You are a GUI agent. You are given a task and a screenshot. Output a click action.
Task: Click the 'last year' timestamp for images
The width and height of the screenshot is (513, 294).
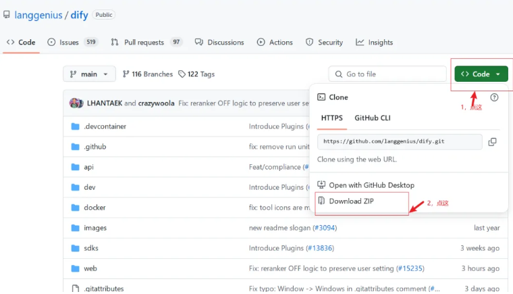487,228
